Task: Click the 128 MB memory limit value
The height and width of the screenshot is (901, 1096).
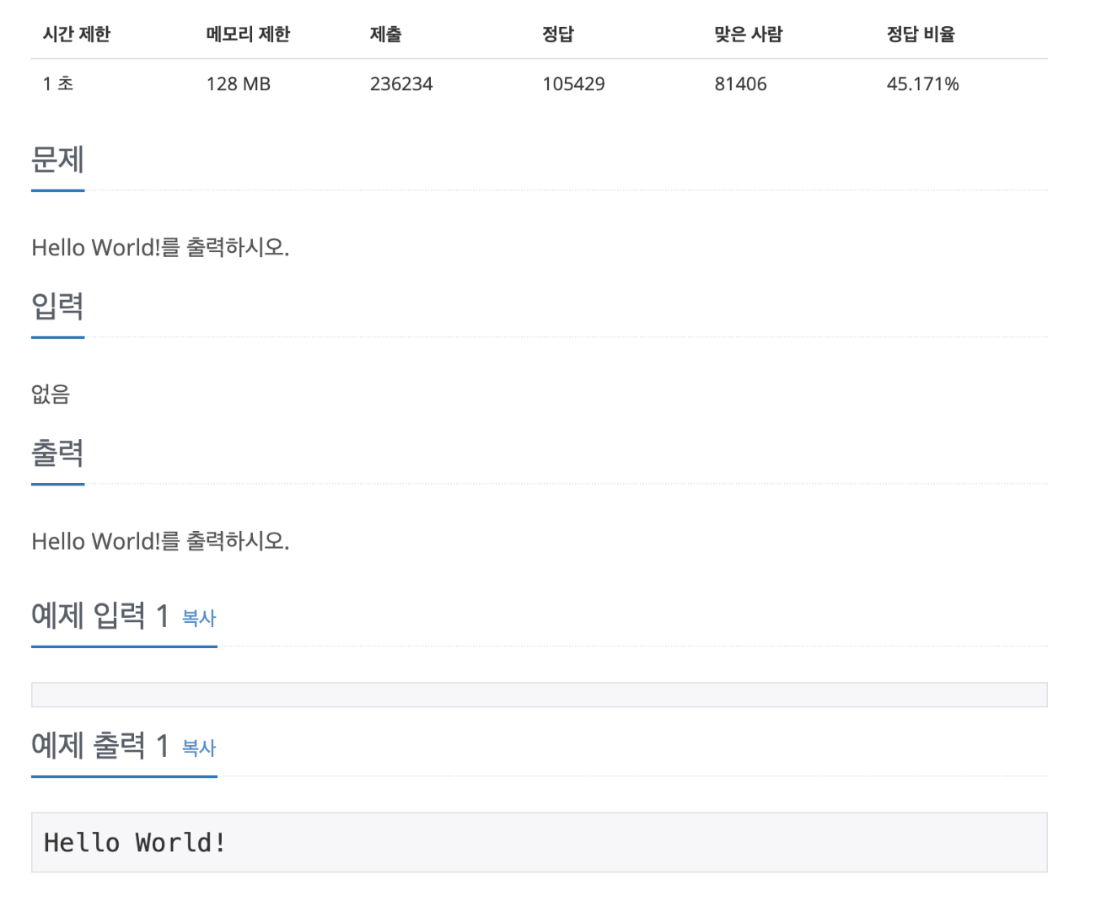Action: 239,84
